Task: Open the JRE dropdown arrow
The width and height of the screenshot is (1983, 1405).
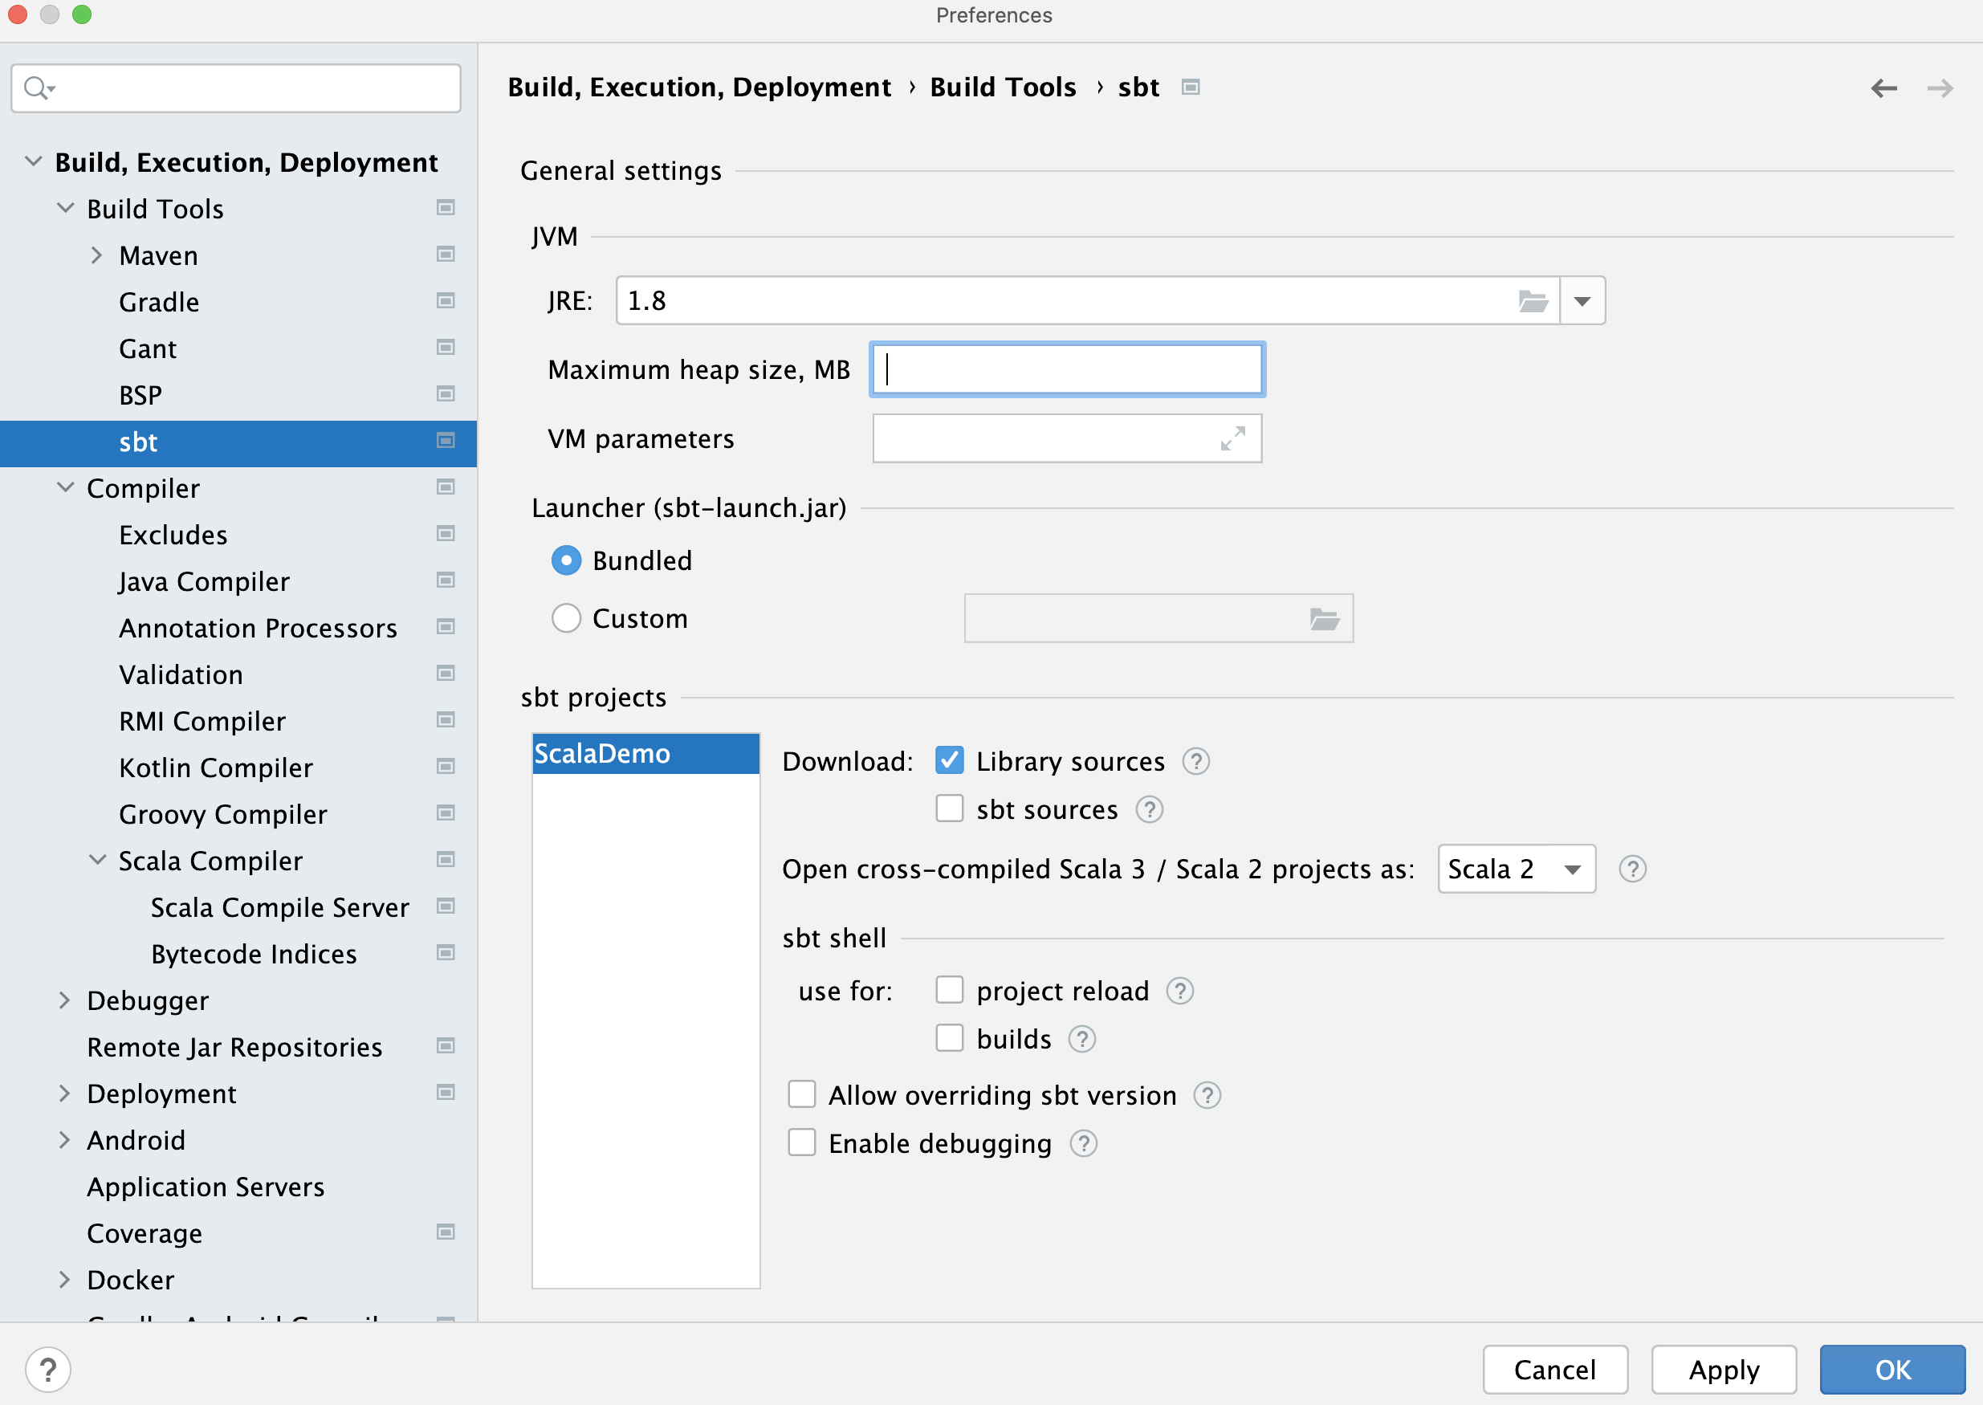Action: [x=1582, y=301]
